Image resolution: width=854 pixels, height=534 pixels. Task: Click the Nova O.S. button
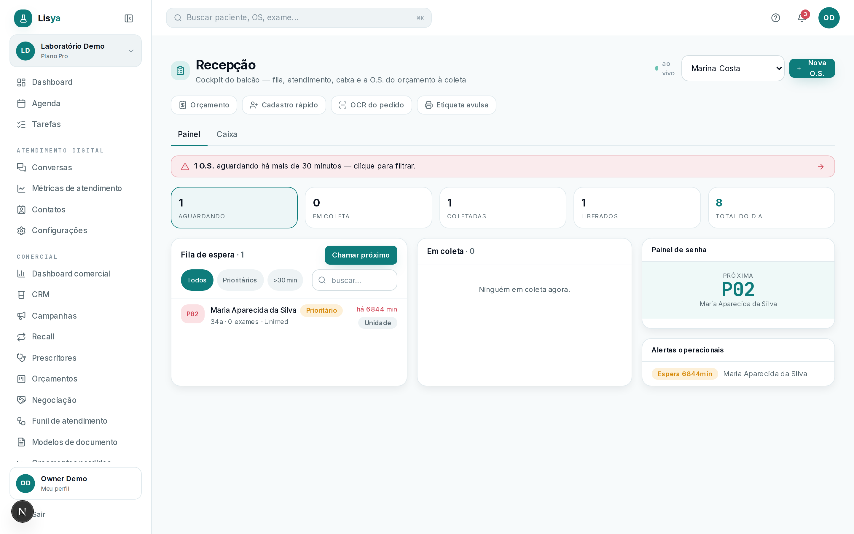(x=812, y=68)
